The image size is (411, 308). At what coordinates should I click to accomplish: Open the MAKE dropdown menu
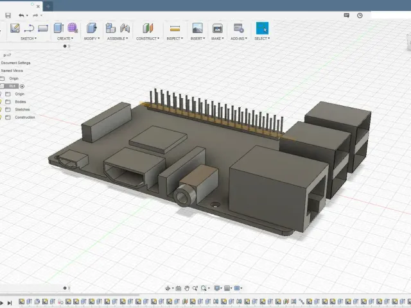(218, 38)
